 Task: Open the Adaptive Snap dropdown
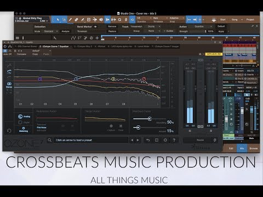(x=177, y=18)
